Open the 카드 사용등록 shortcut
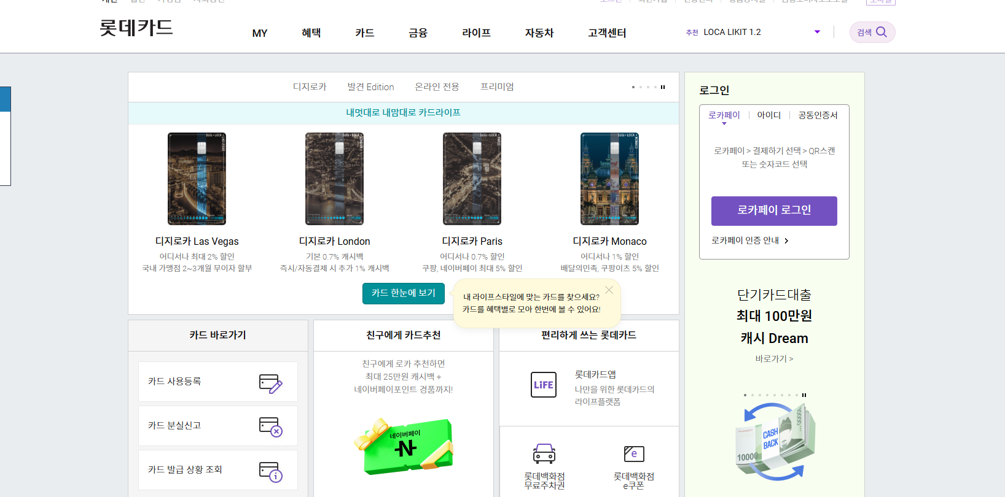The height and width of the screenshot is (497, 1005). pos(218,382)
